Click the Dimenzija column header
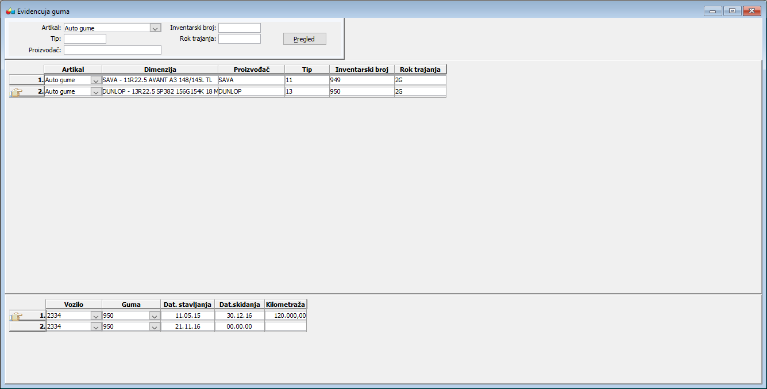767x389 pixels. pyautogui.click(x=160, y=70)
